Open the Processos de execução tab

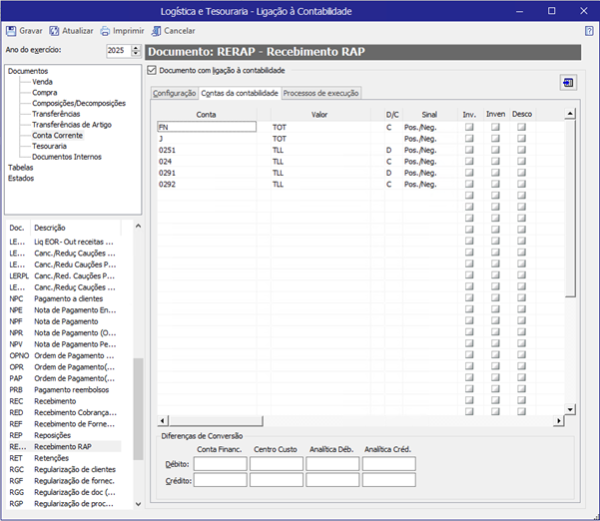point(321,94)
